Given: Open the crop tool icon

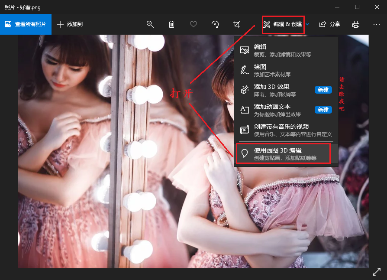Looking at the screenshot, I should [x=237, y=24].
